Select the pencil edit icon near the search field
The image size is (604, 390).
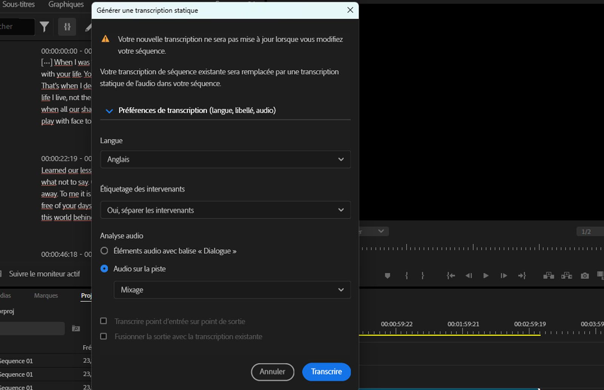[x=88, y=26]
